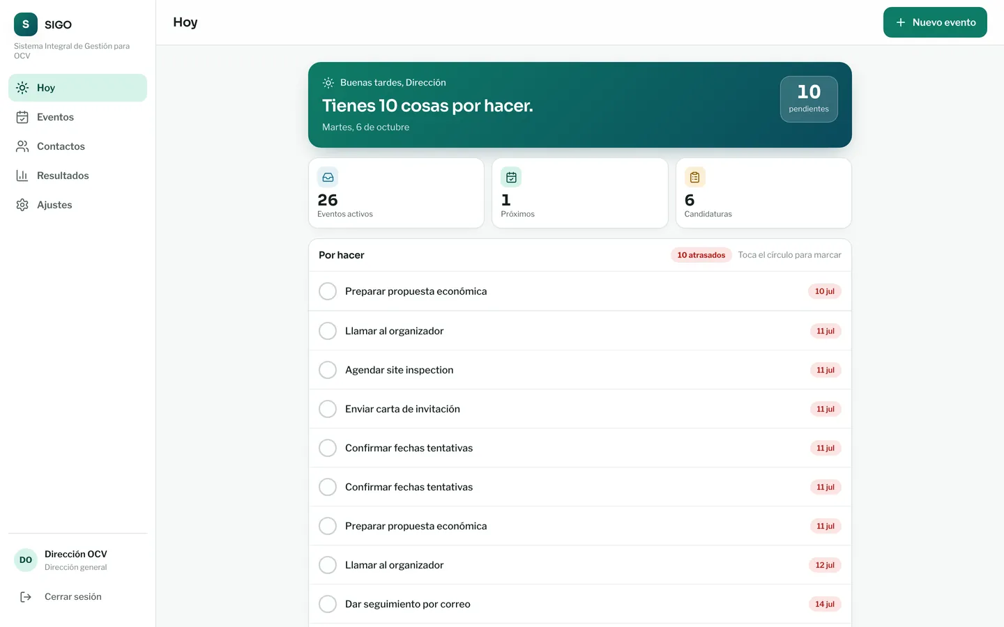1004x627 pixels.
Task: Click the 10 atrasados badge
Action: click(x=701, y=255)
